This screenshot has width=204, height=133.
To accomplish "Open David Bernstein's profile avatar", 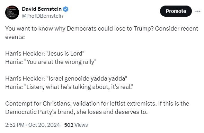I will pos(12,13).
